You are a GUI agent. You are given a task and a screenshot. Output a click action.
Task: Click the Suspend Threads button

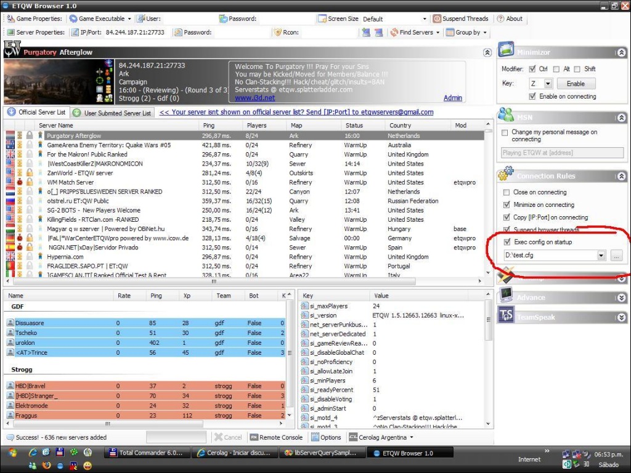461,19
